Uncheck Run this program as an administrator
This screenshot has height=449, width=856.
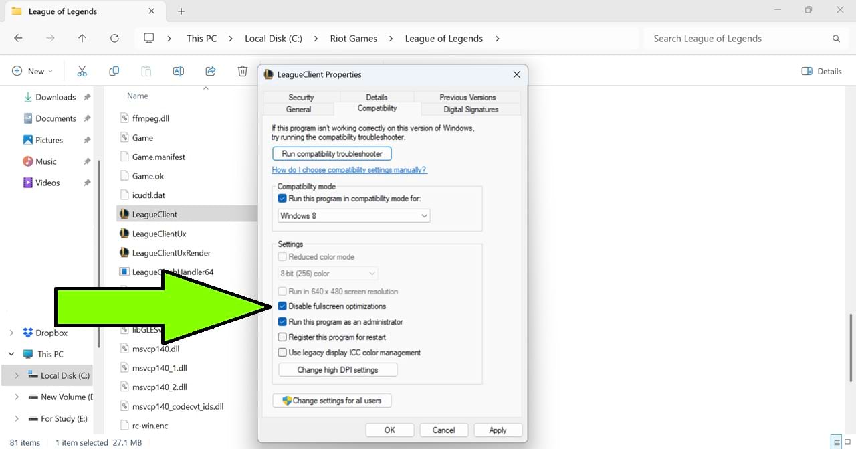tap(282, 322)
